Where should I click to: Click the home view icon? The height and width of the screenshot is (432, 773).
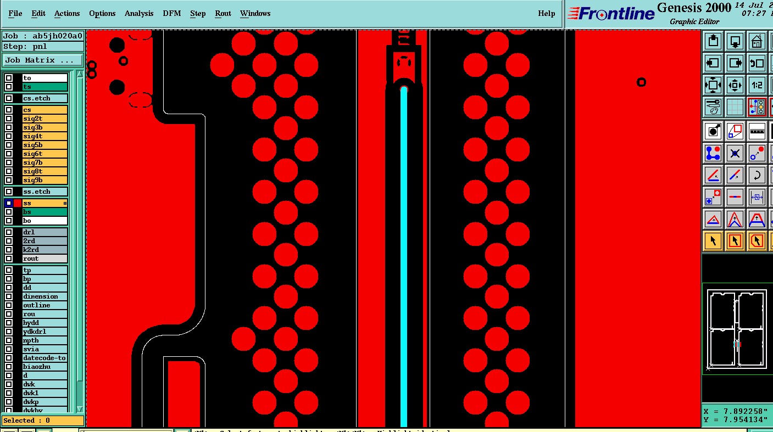pyautogui.click(x=757, y=41)
